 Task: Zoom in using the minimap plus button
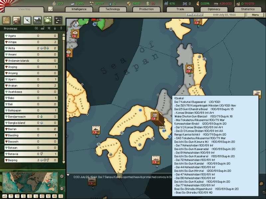[62, 176]
